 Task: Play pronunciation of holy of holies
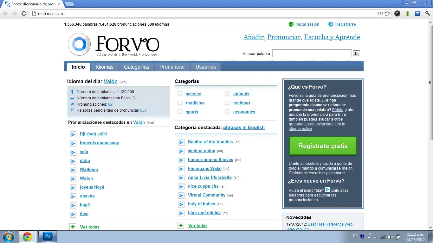tap(181, 204)
